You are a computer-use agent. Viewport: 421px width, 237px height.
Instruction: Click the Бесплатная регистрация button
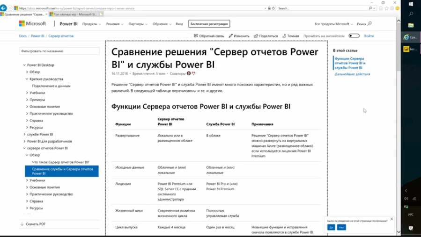[209, 23]
